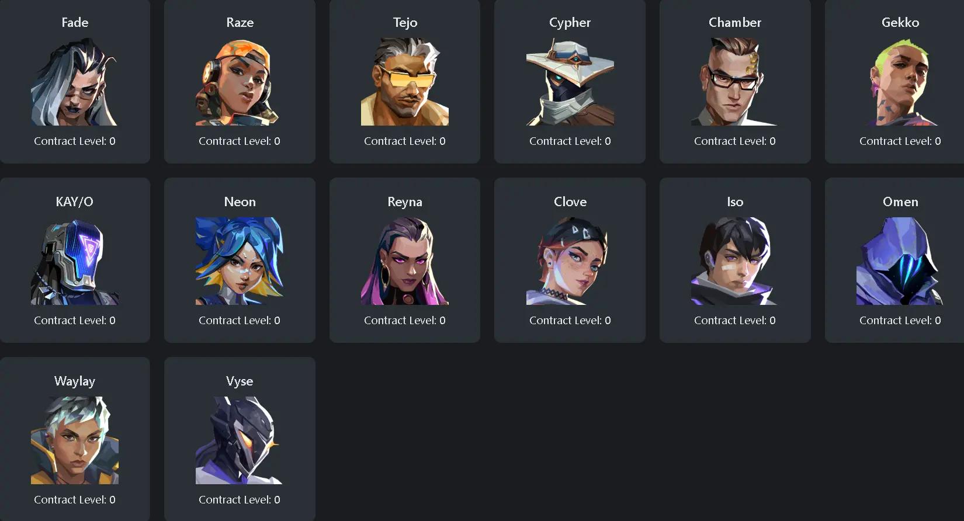Click the Neon name heading
964x521 pixels.
pyautogui.click(x=240, y=202)
